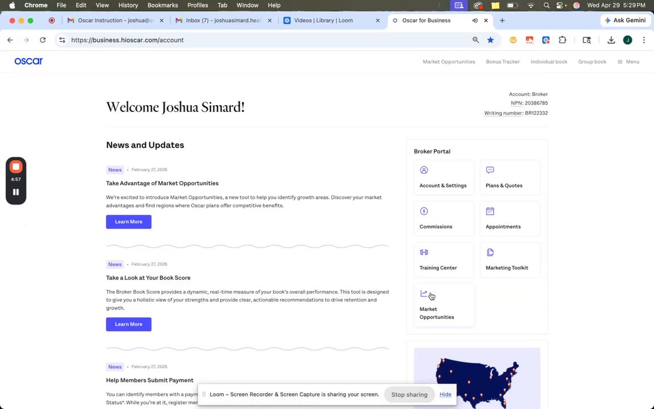The image size is (654, 409).
Task: Click first News tag February 27
Action: click(115, 170)
